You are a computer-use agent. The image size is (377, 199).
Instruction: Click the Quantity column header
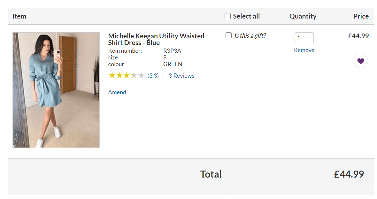pos(303,16)
